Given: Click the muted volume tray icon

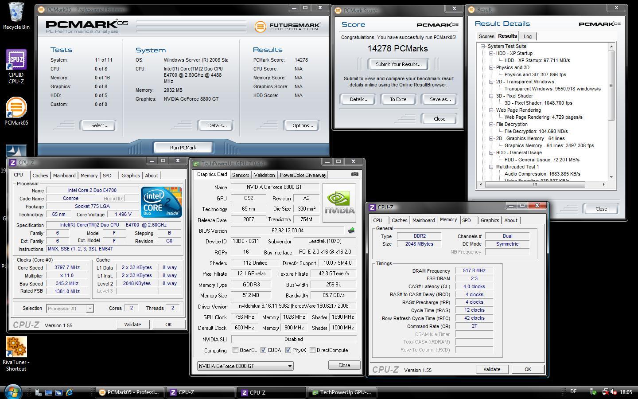Looking at the screenshot, I should pyautogui.click(x=614, y=392).
